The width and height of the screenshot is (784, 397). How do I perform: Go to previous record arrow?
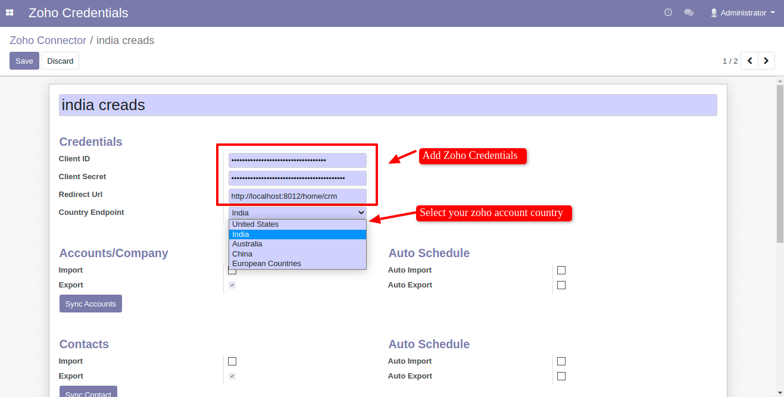click(749, 61)
